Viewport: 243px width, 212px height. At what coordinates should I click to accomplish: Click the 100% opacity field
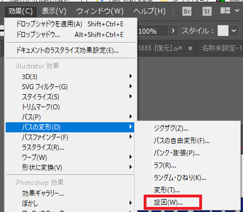coord(153,31)
